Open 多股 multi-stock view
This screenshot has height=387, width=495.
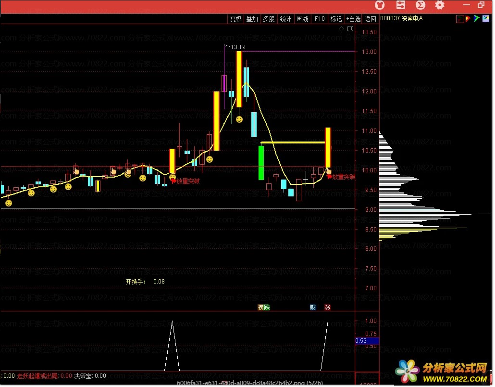pos(269,19)
